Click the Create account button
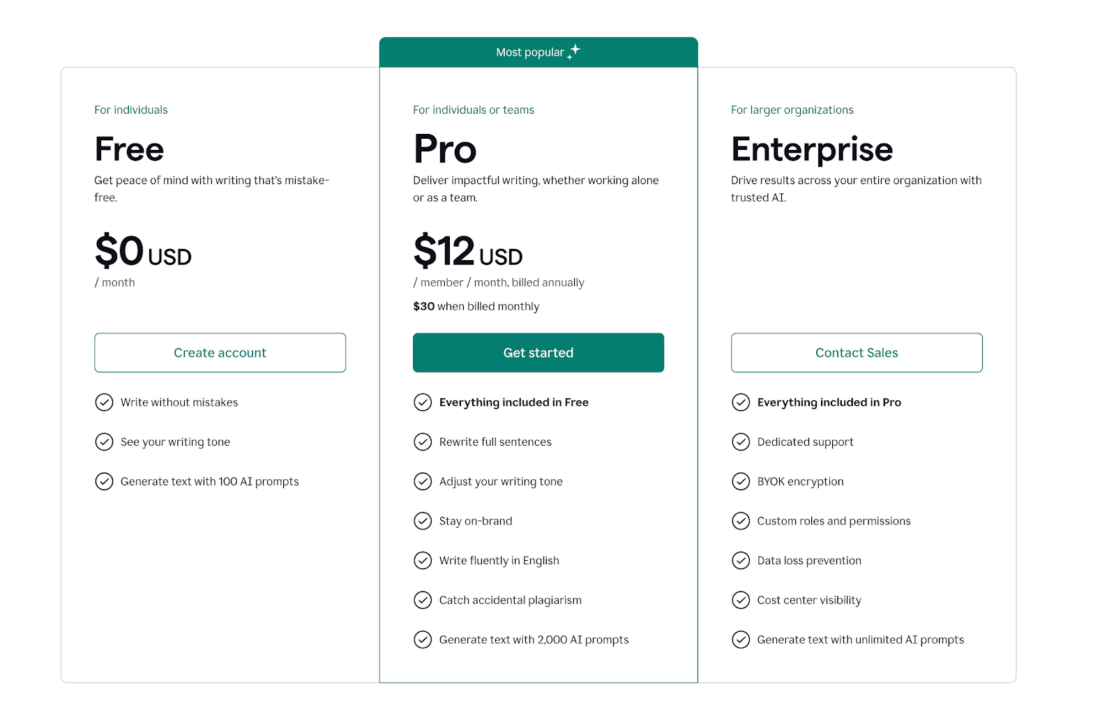 [x=220, y=353]
